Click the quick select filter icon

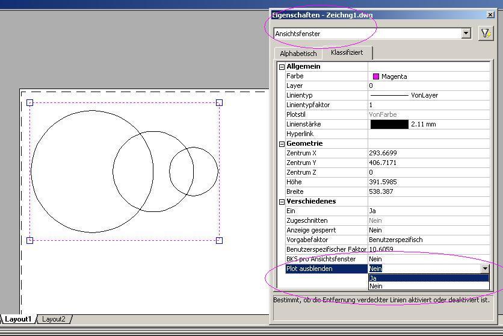(x=486, y=33)
